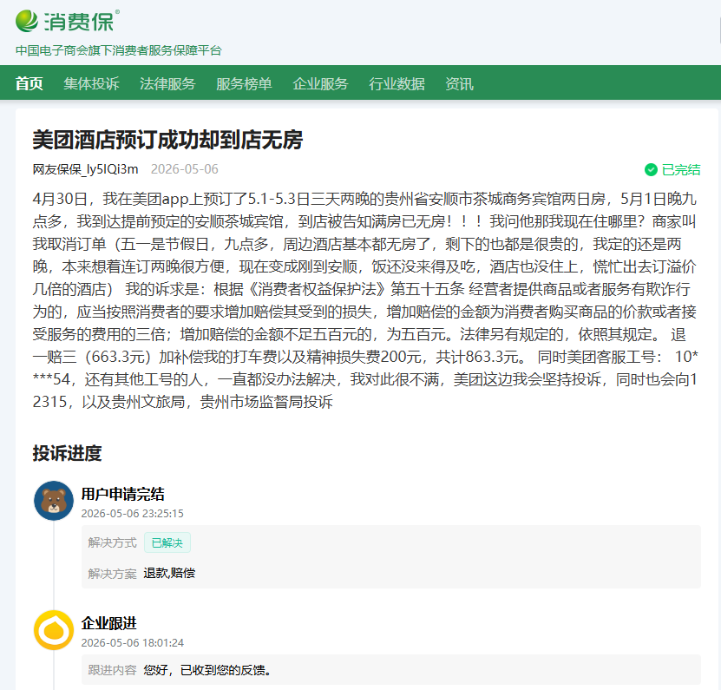Open the 资讯 nav item
721x690 pixels.
[x=459, y=83]
